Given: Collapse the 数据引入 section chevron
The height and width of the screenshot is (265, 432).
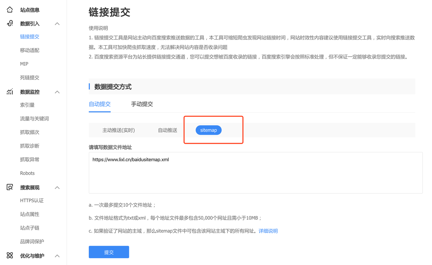Looking at the screenshot, I should tap(57, 24).
